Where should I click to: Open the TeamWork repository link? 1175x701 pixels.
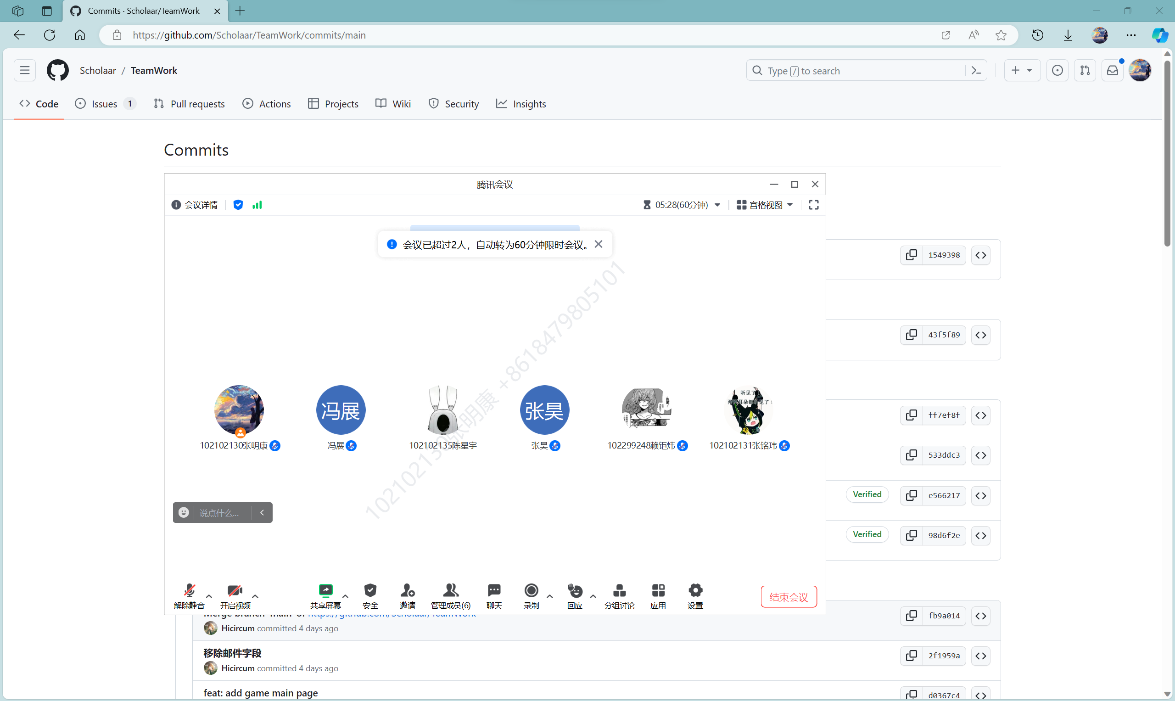point(154,70)
